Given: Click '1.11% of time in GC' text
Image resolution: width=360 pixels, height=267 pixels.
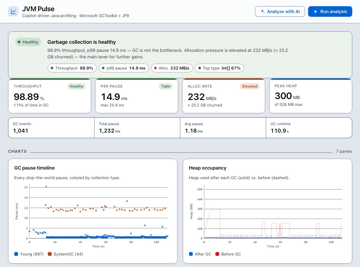Looking at the screenshot, I should pyautogui.click(x=31, y=105).
